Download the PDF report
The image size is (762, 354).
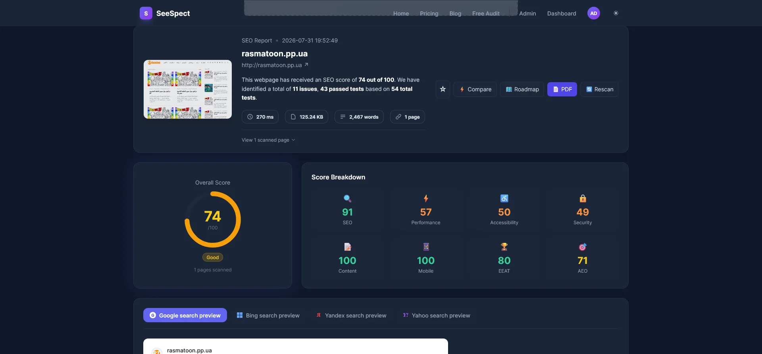tap(562, 89)
